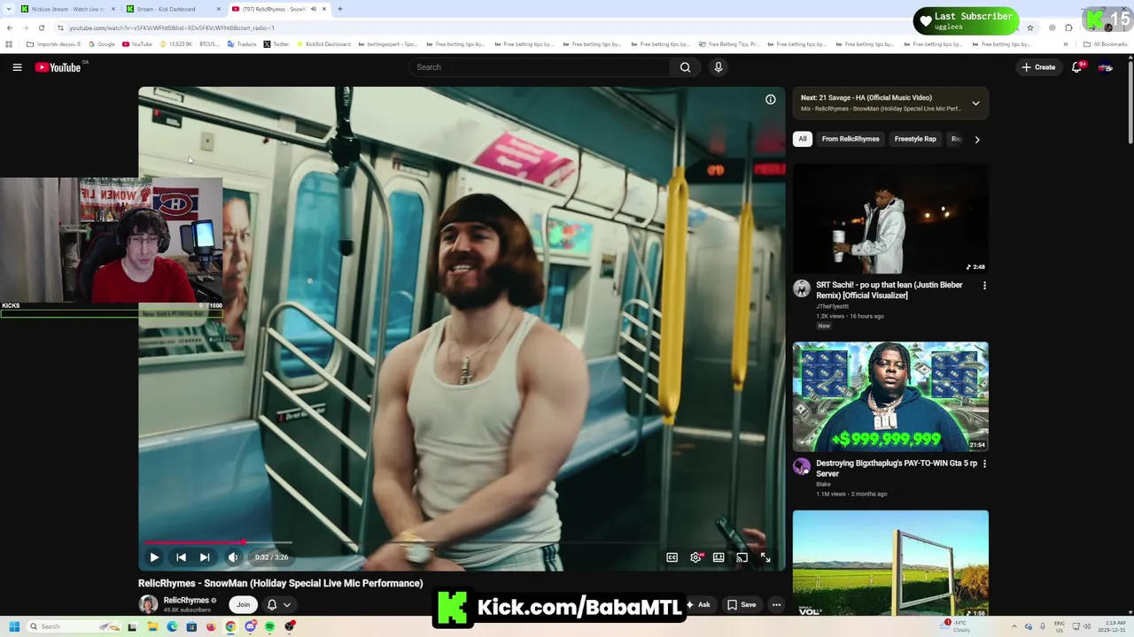Open the account avatar menu
The width and height of the screenshot is (1134, 637).
[1105, 67]
